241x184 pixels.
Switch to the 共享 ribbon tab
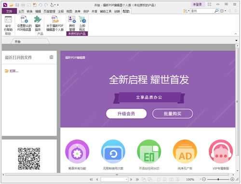click(x=94, y=11)
